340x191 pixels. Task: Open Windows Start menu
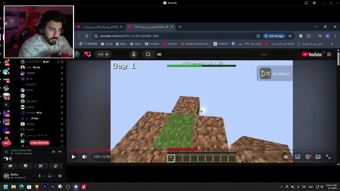(x=6, y=187)
